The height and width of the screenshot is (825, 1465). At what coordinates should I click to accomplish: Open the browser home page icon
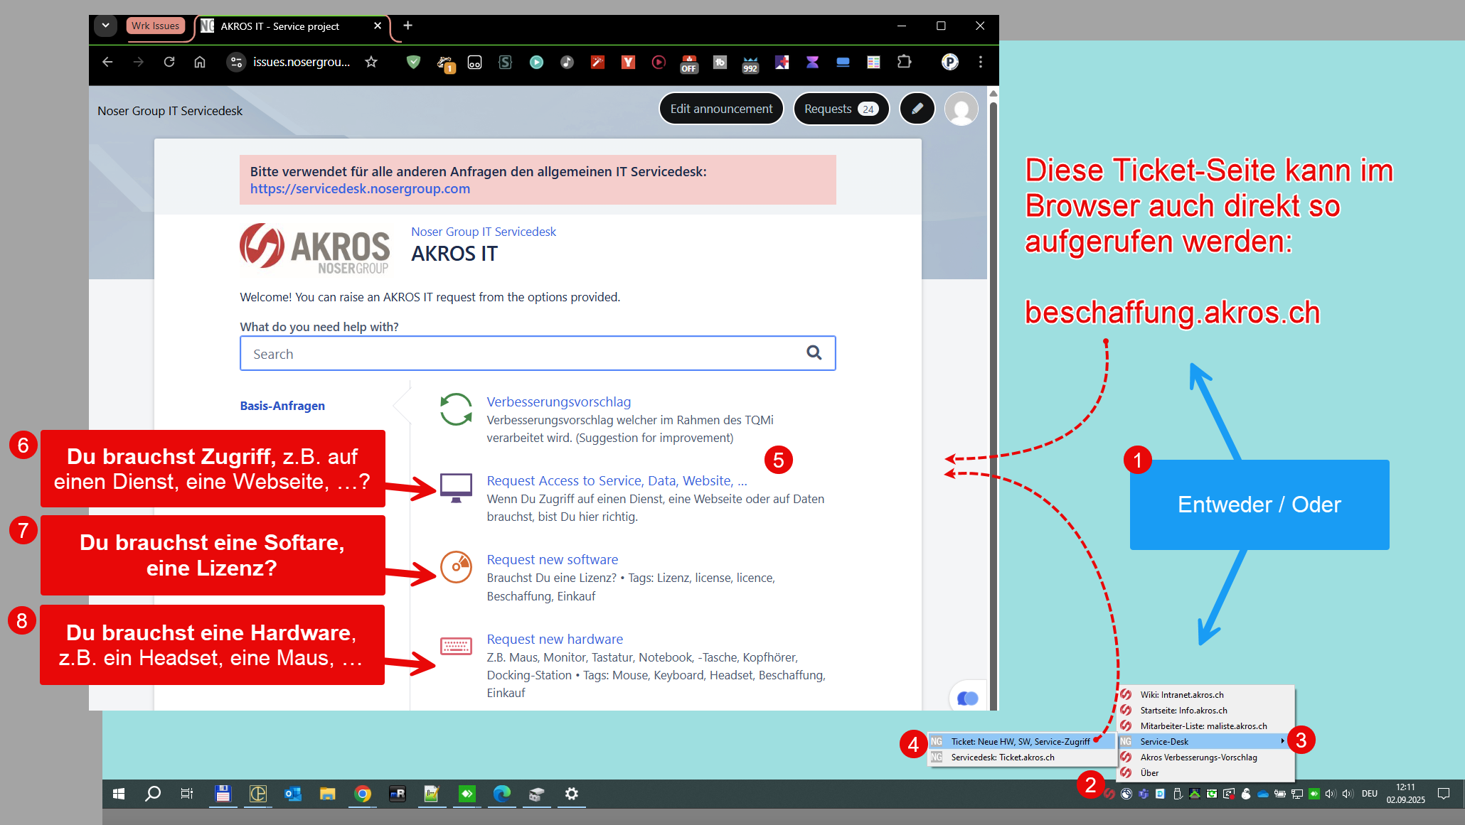coord(200,62)
